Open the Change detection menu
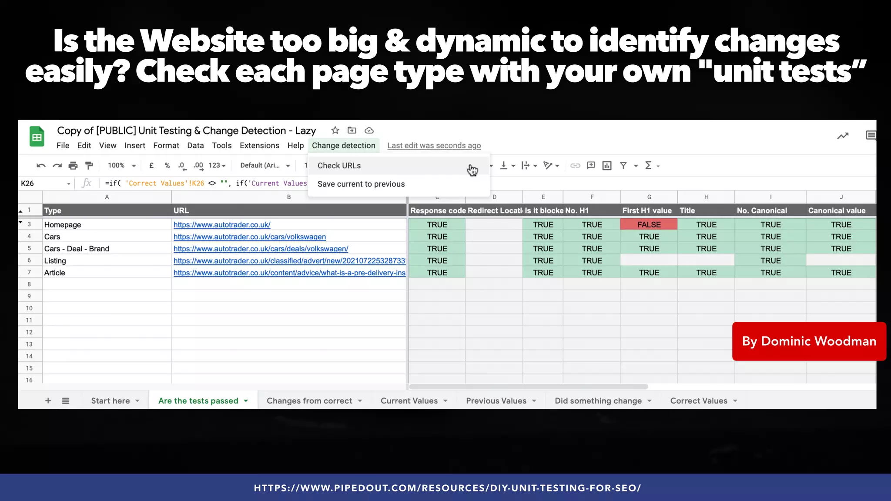This screenshot has height=501, width=891. coord(344,146)
